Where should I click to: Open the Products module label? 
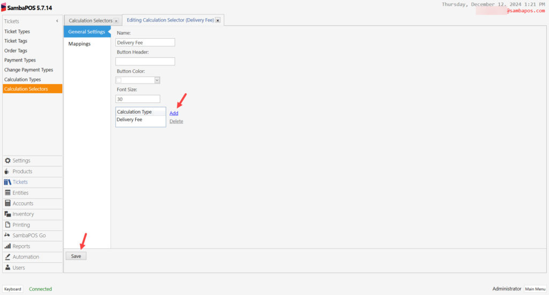click(23, 171)
